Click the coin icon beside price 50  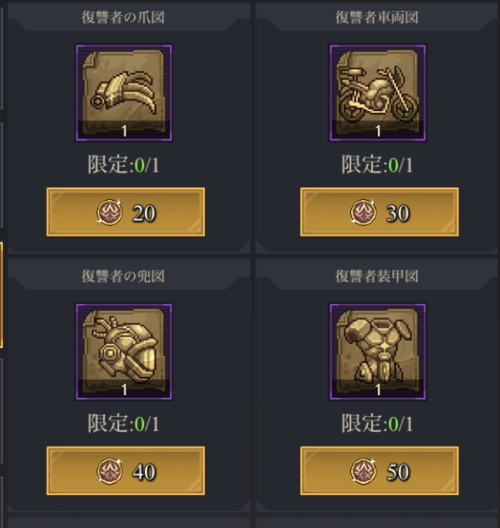point(363,471)
